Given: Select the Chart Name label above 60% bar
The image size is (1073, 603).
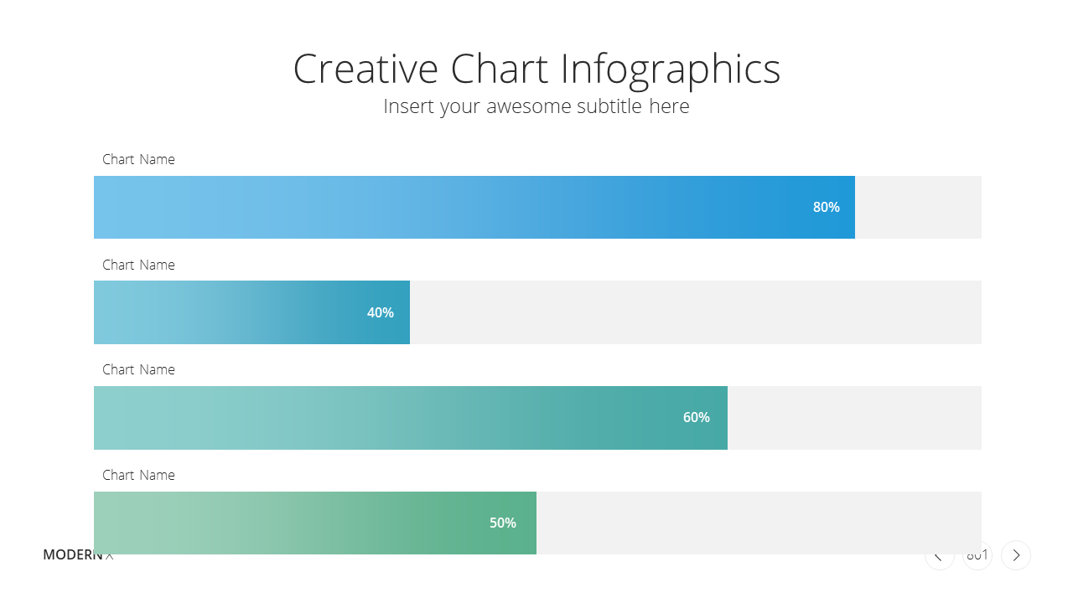Looking at the screenshot, I should click(x=138, y=369).
